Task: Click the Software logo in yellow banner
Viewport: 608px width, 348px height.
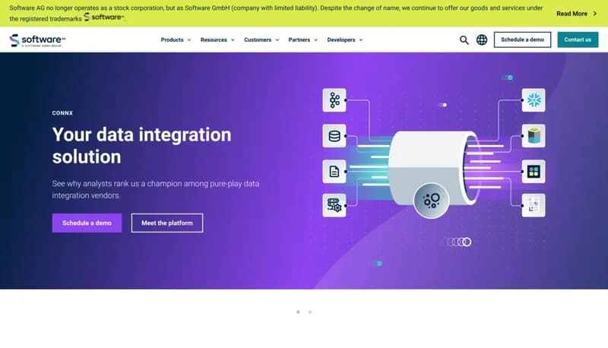Action: pyautogui.click(x=104, y=17)
